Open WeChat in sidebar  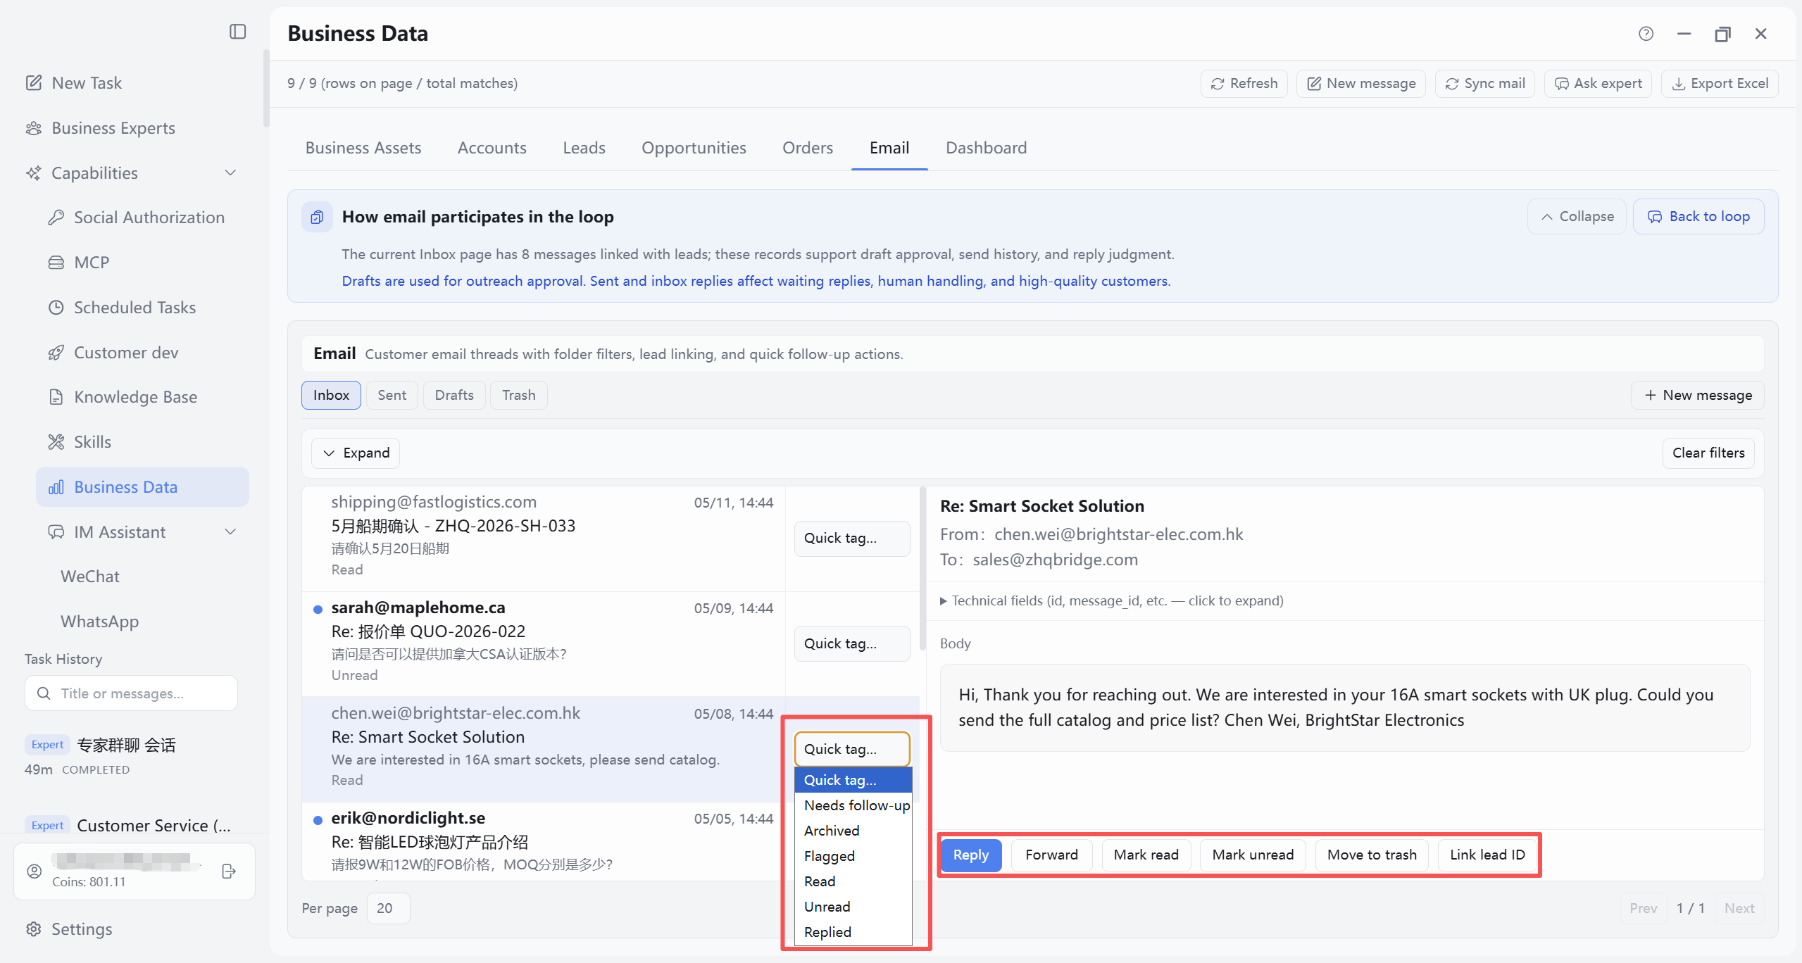[90, 577]
